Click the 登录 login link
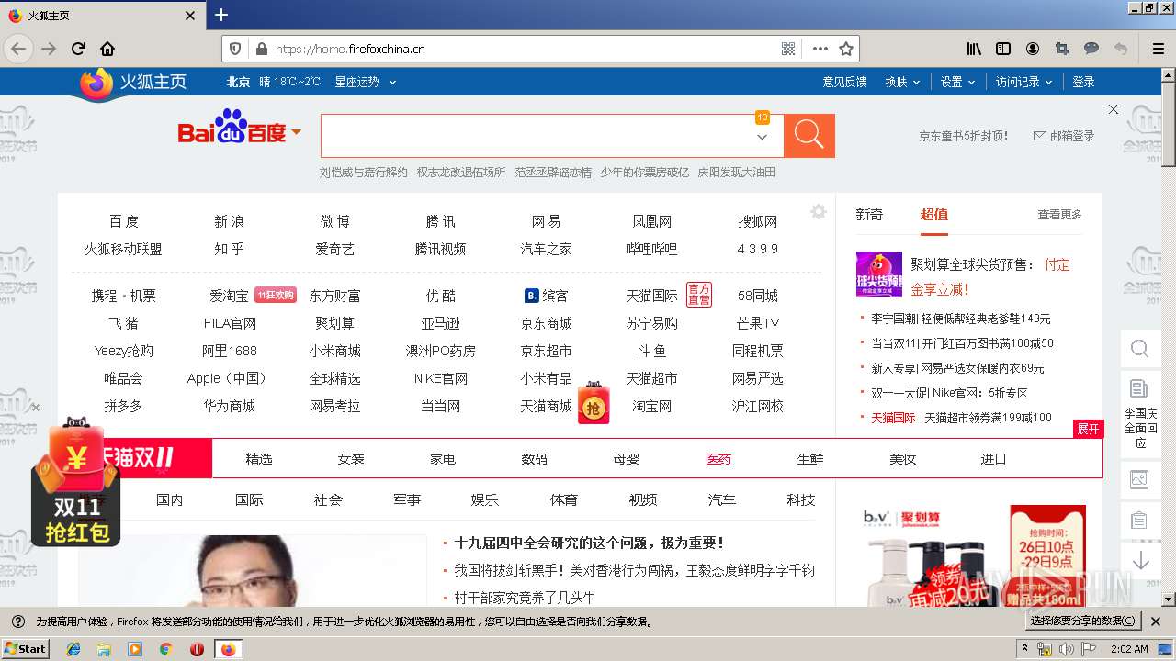The width and height of the screenshot is (1176, 661). pyautogui.click(x=1084, y=82)
